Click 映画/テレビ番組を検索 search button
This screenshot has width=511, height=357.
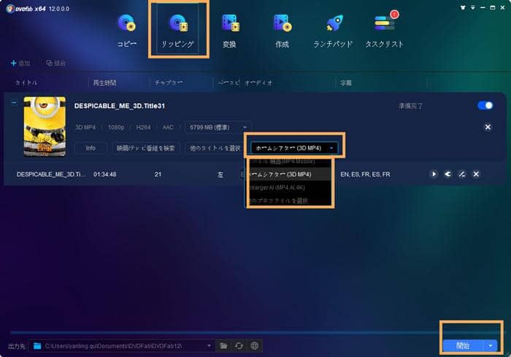146,148
